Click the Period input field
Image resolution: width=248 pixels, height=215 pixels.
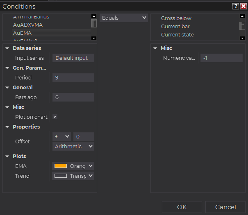pyautogui.click(x=73, y=77)
